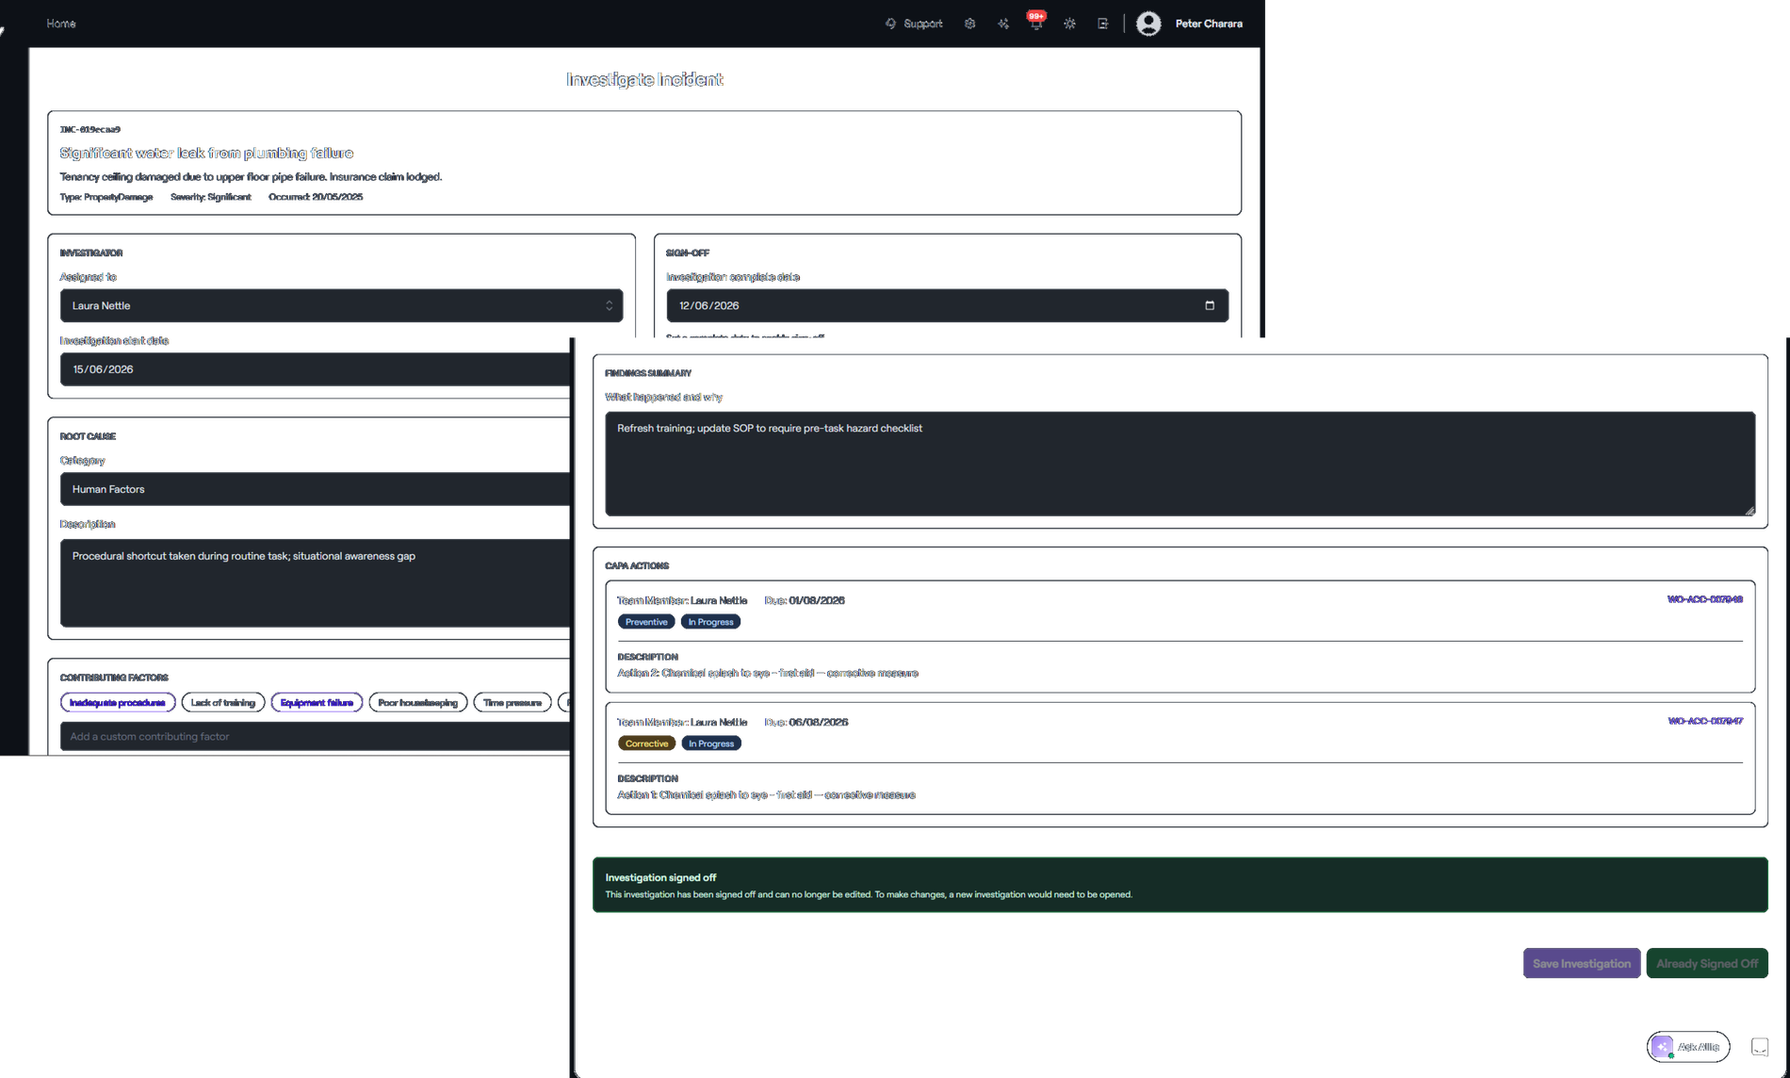This screenshot has height=1078, width=1790.
Task: Click title Significant water leak from plumbing failure
Action: 206,153
